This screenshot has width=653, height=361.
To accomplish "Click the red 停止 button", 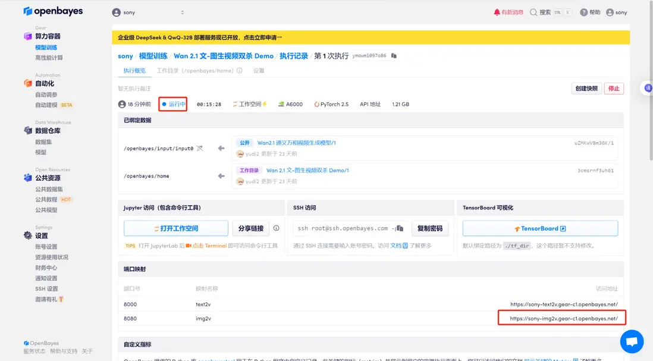I will point(614,88).
